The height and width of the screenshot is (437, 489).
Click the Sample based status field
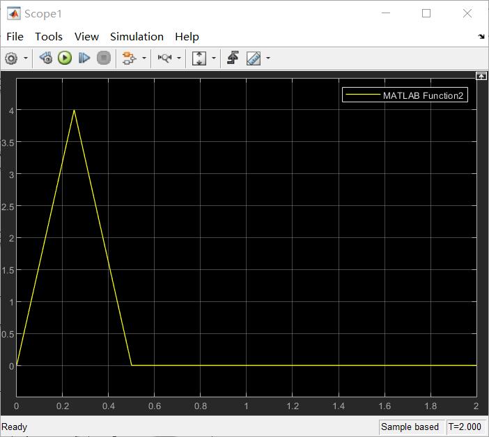(410, 427)
